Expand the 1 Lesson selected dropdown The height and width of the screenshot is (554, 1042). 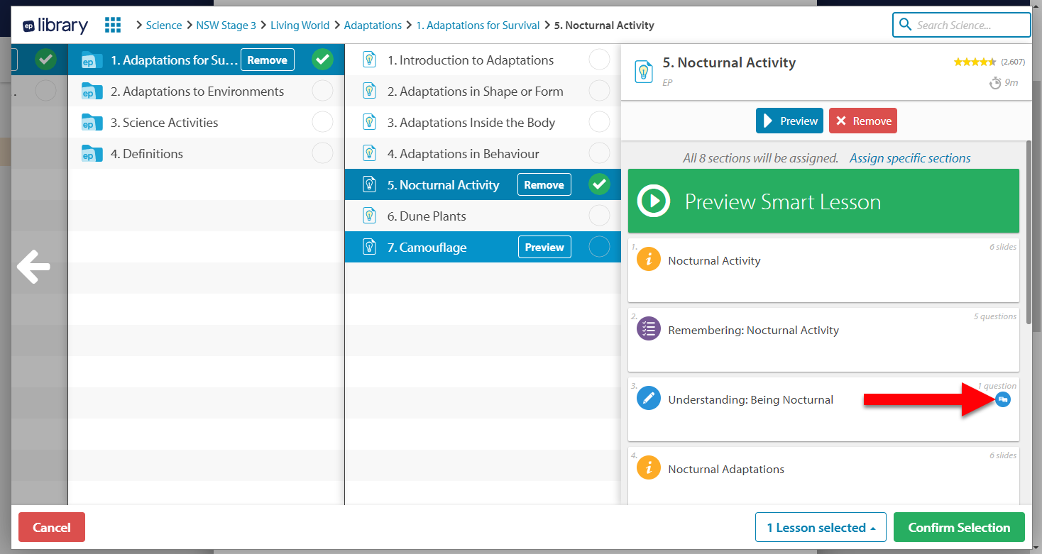[x=821, y=528]
